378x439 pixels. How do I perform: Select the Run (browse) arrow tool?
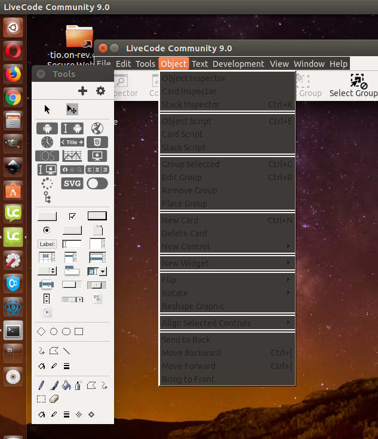[48, 109]
